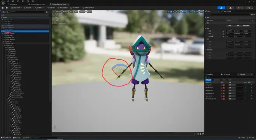Switch to Skeletal Mesh mode icon

click(x=230, y=8)
